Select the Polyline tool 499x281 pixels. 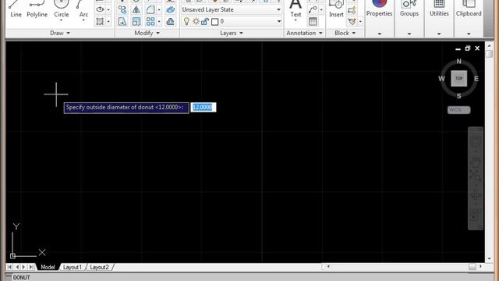[37, 9]
